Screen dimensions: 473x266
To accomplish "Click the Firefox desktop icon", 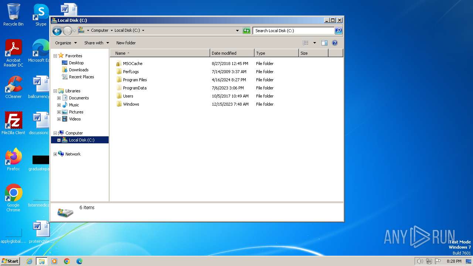I will pyautogui.click(x=13, y=159).
